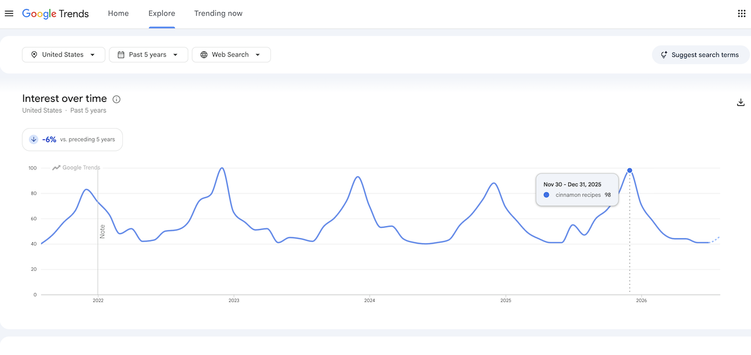Image resolution: width=751 pixels, height=355 pixels.
Task: Click the highlighted data point at peak 98
Action: coord(630,170)
